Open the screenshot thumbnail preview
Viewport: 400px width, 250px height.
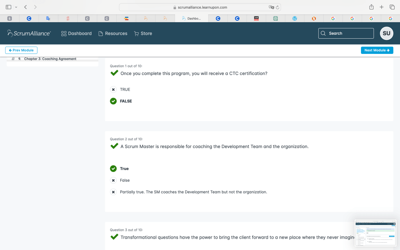coord(375,233)
